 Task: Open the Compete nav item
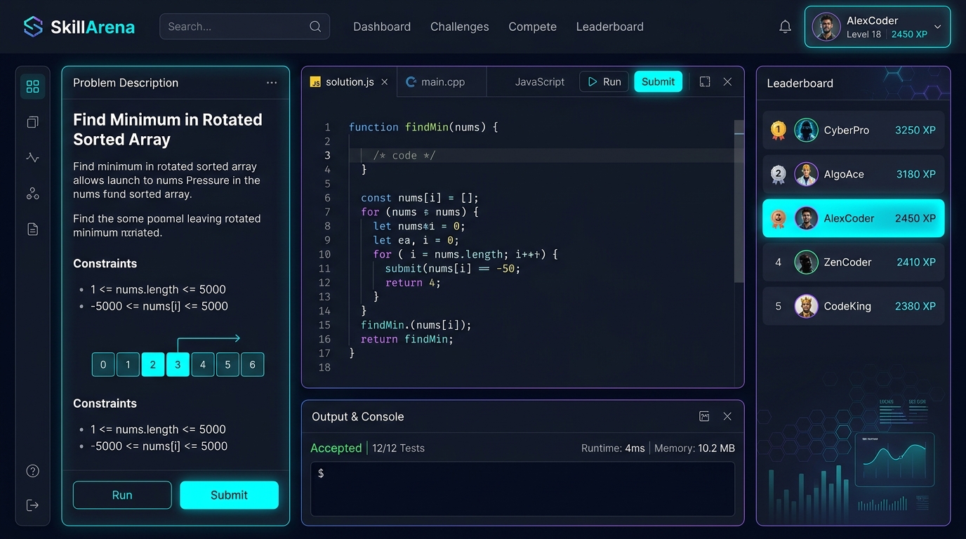[533, 27]
